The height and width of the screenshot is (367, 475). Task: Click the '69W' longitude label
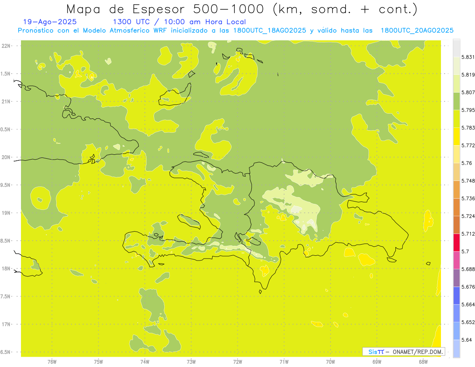pyautogui.click(x=377, y=362)
